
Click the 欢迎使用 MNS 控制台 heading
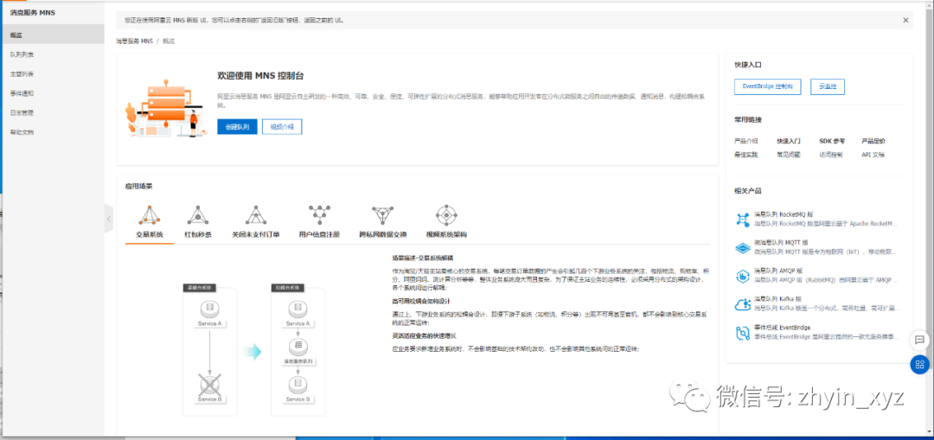[x=261, y=75]
